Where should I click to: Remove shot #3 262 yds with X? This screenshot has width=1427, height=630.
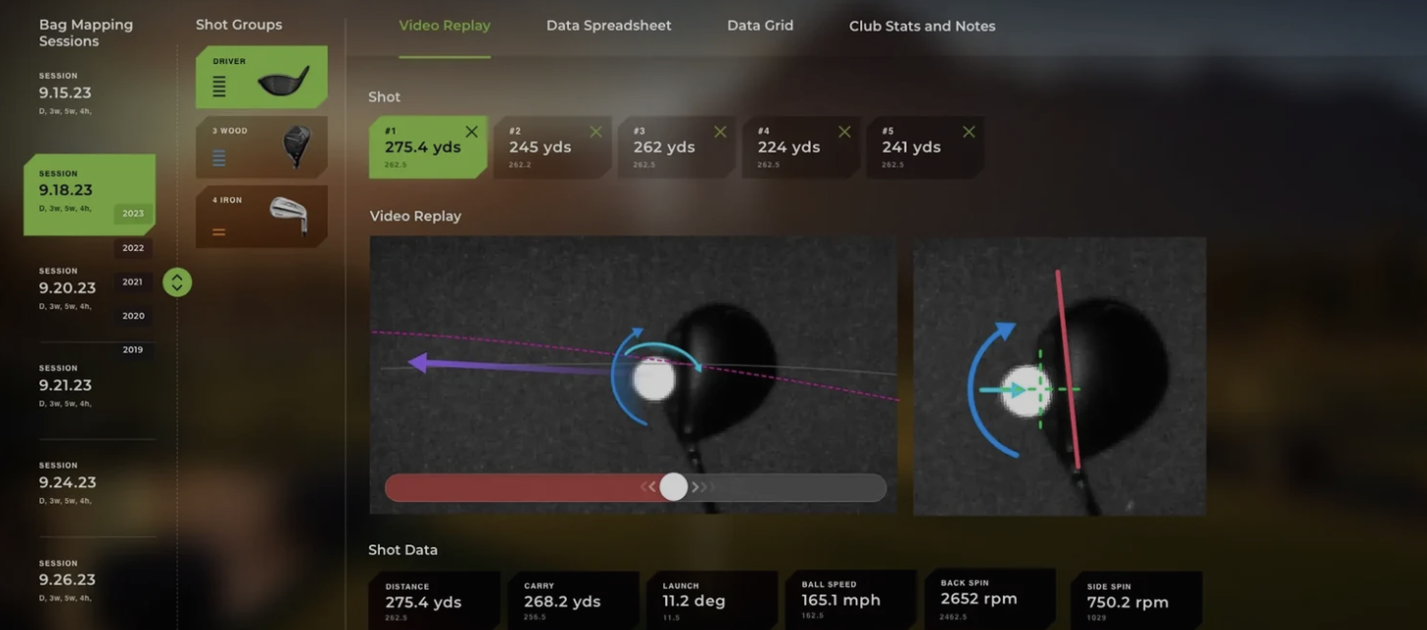(720, 132)
